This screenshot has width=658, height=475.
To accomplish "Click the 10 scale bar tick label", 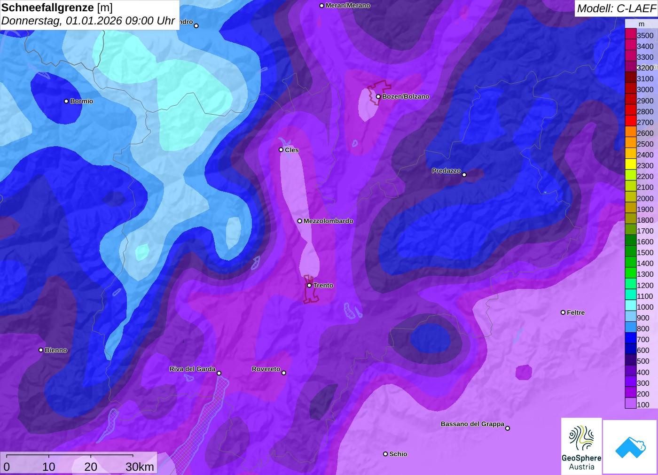I will [49, 467].
